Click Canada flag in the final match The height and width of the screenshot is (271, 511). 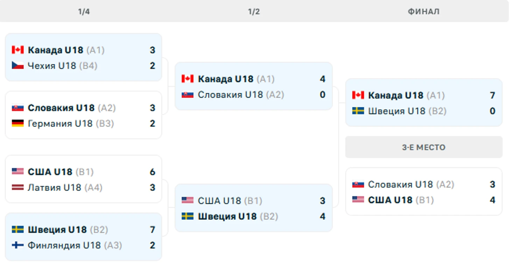pos(358,95)
